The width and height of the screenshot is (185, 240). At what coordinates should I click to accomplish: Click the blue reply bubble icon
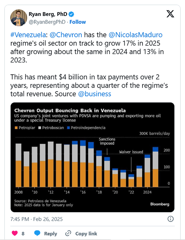[x=37, y=233]
